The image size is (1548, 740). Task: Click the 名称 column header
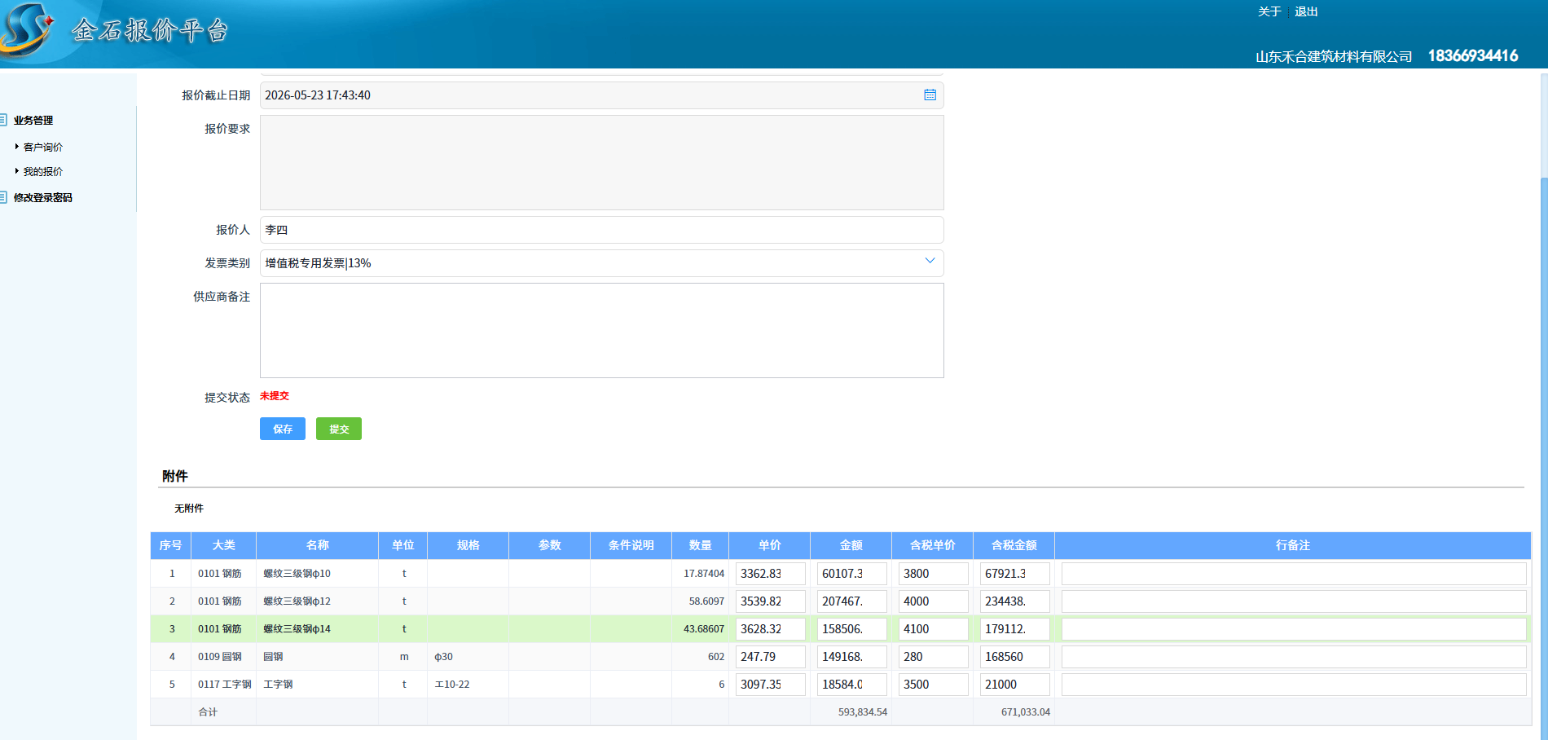point(318,545)
